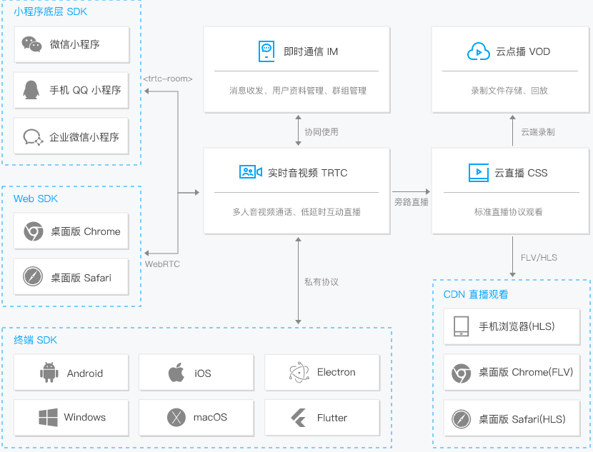Click the 云端录制 label
This screenshot has width=593, height=452.
pyautogui.click(x=538, y=132)
